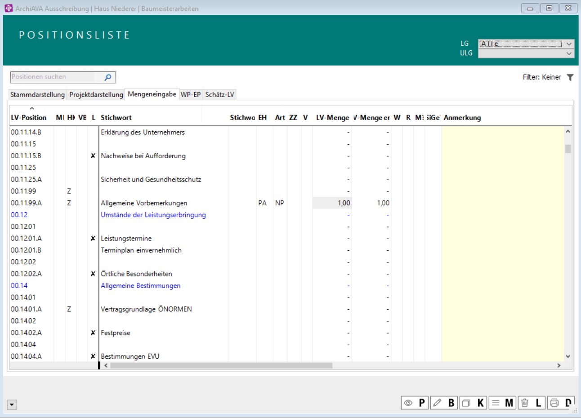The height and width of the screenshot is (418, 581).
Task: Click the printer button labeled D
Action: (x=561, y=403)
